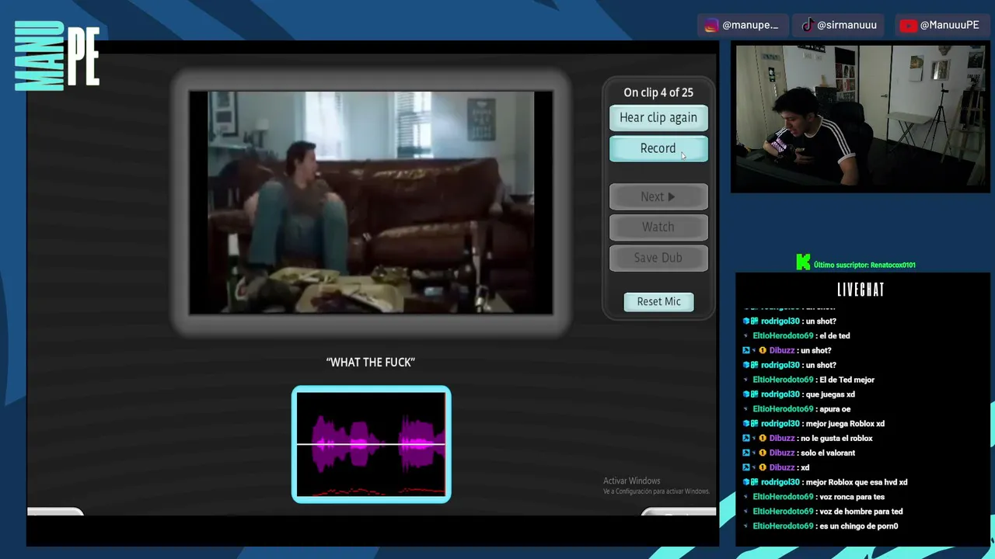Click the orange badge in the 'solo el valorant' row
The image size is (995, 559).
click(x=763, y=453)
